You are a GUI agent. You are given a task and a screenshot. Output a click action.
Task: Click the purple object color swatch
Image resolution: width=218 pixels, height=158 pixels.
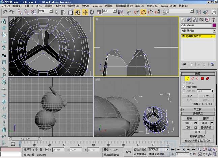214,25
